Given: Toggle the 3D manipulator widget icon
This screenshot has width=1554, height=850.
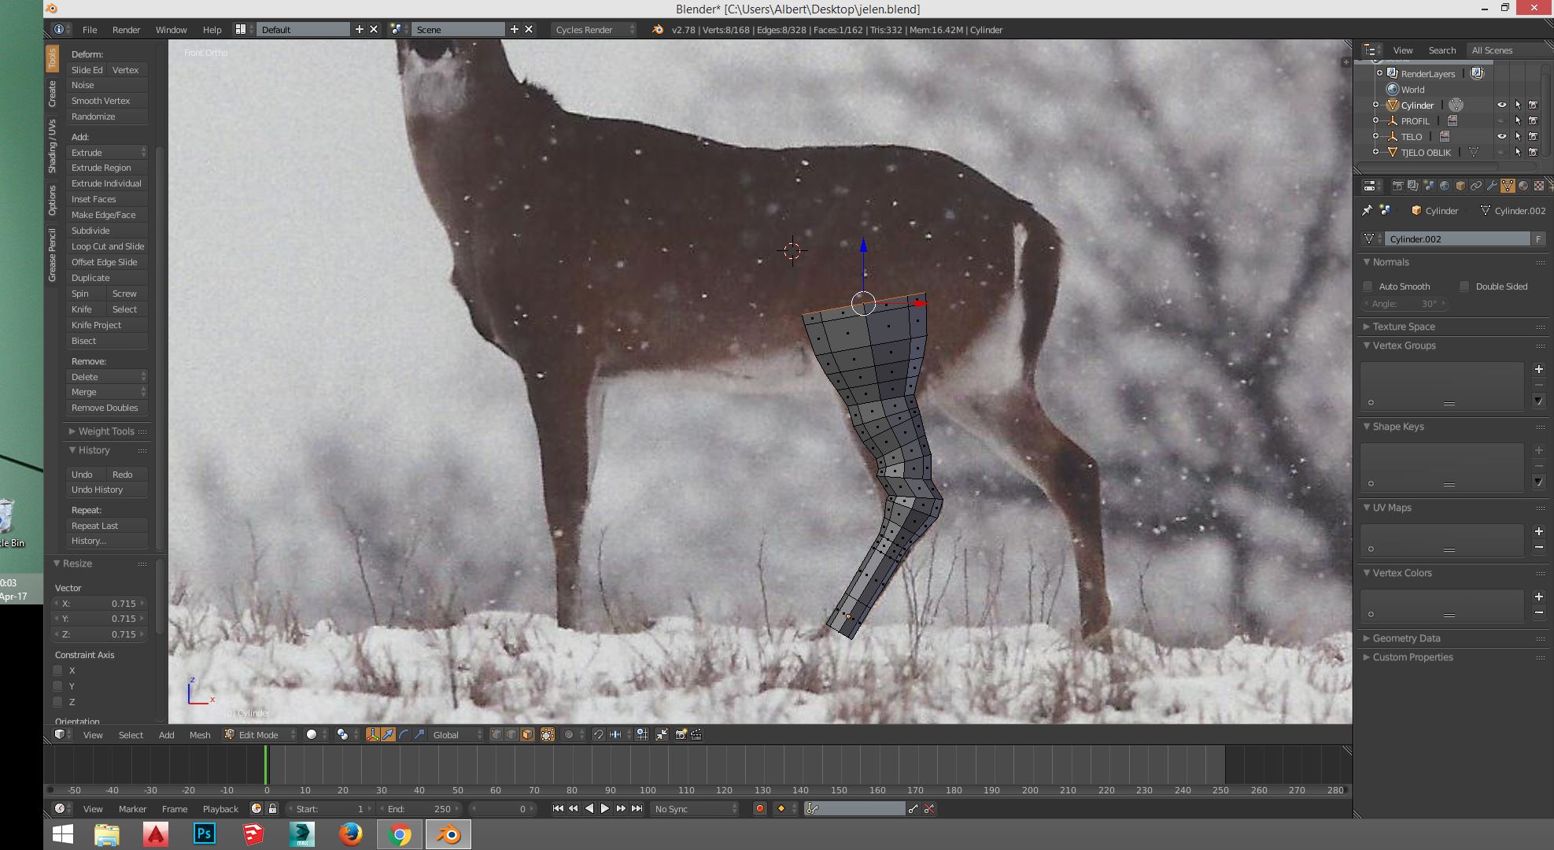Looking at the screenshot, I should (372, 734).
